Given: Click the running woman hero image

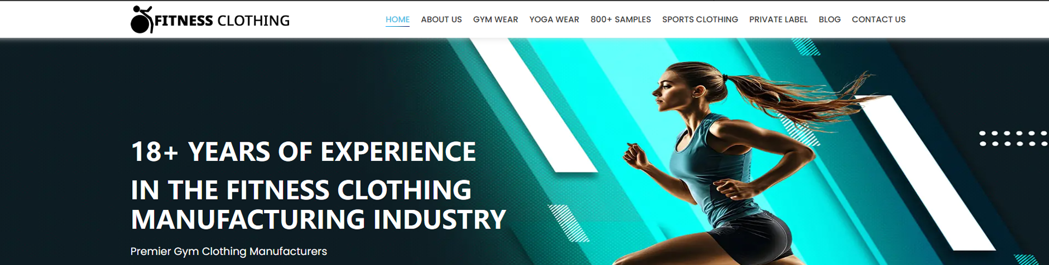Looking at the screenshot, I should point(754,164).
